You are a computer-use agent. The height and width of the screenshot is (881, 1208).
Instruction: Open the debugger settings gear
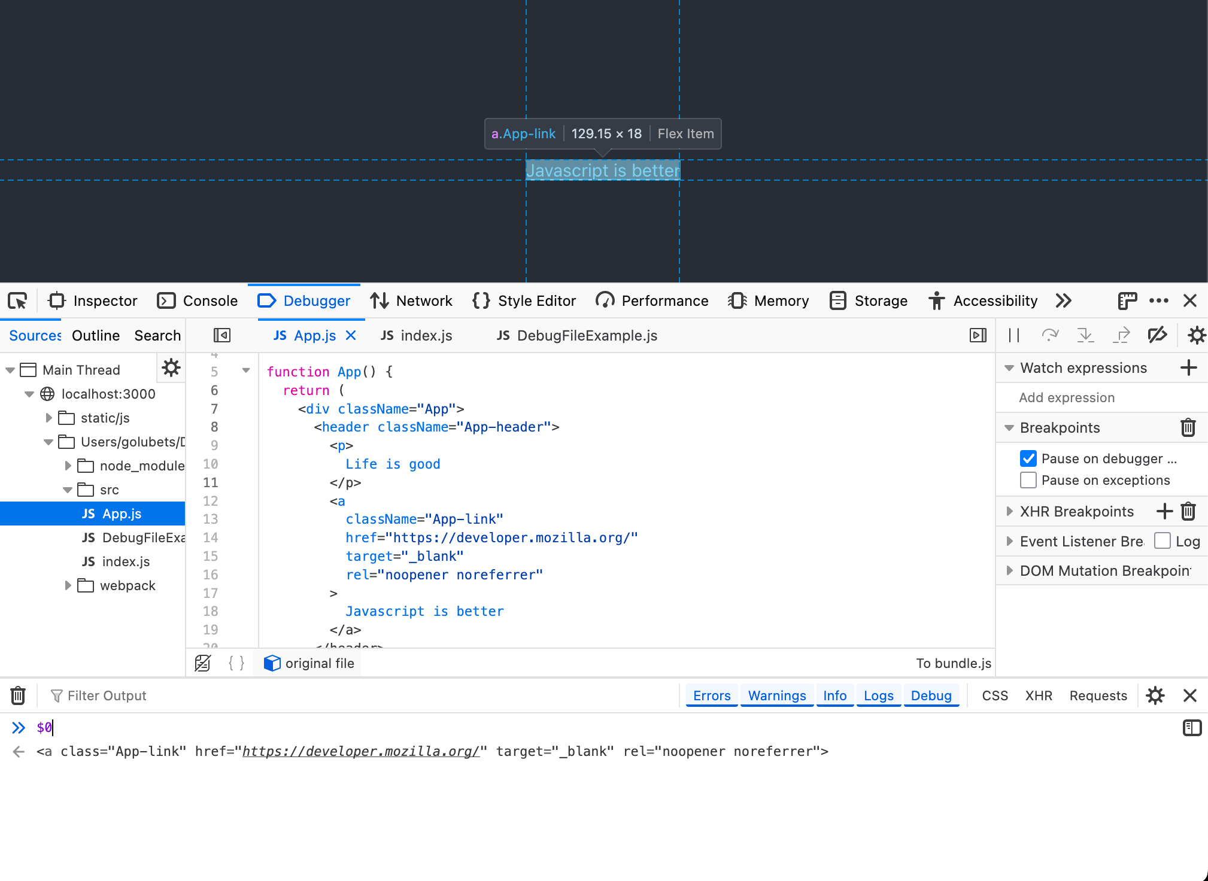(x=1195, y=335)
